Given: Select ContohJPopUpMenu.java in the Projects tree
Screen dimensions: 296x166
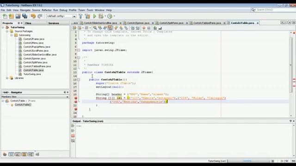Looking at the screenshot, I should [x=37, y=47].
